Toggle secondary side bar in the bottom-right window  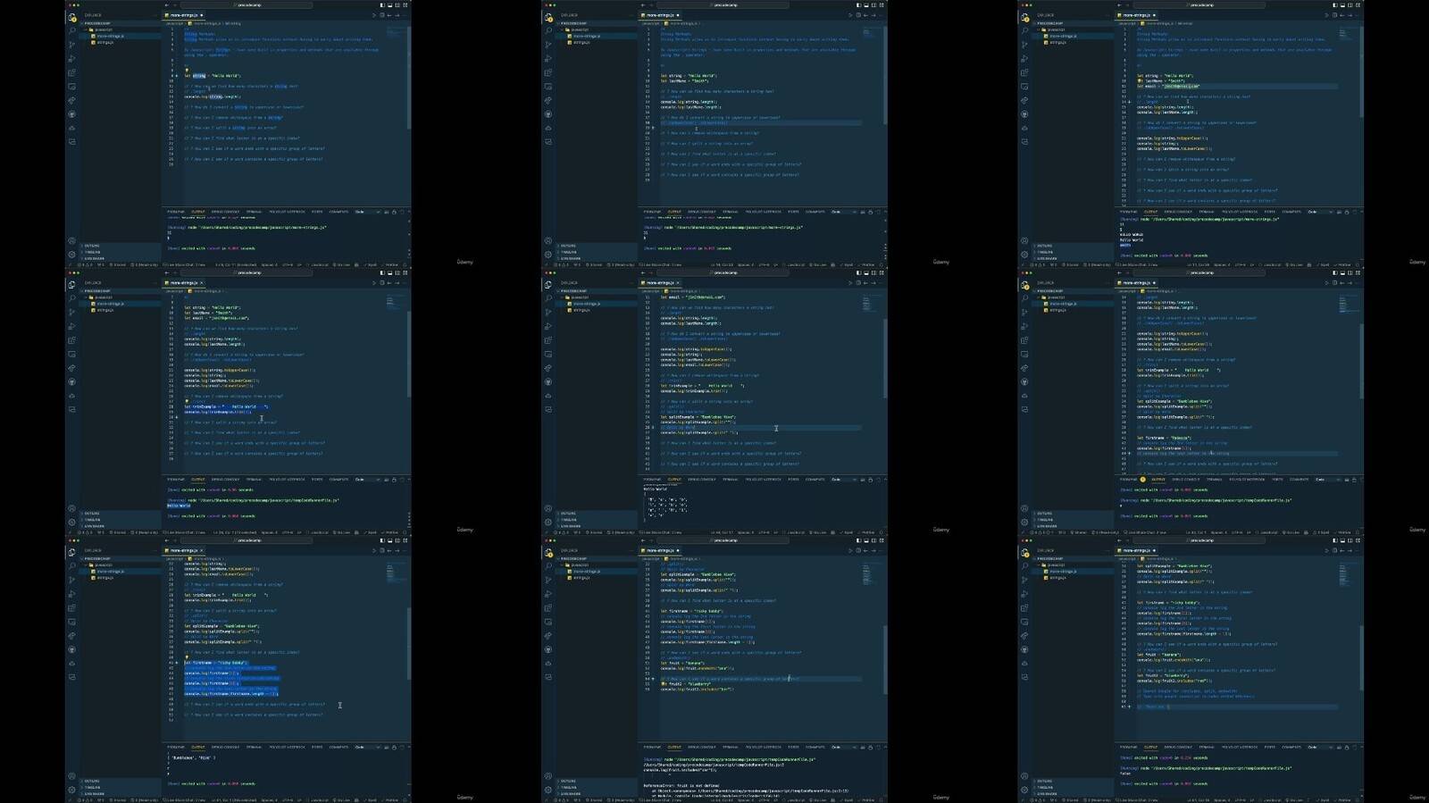[x=1350, y=540]
